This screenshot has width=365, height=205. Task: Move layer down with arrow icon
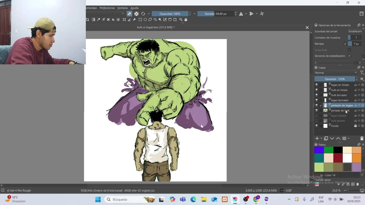(x=332, y=138)
